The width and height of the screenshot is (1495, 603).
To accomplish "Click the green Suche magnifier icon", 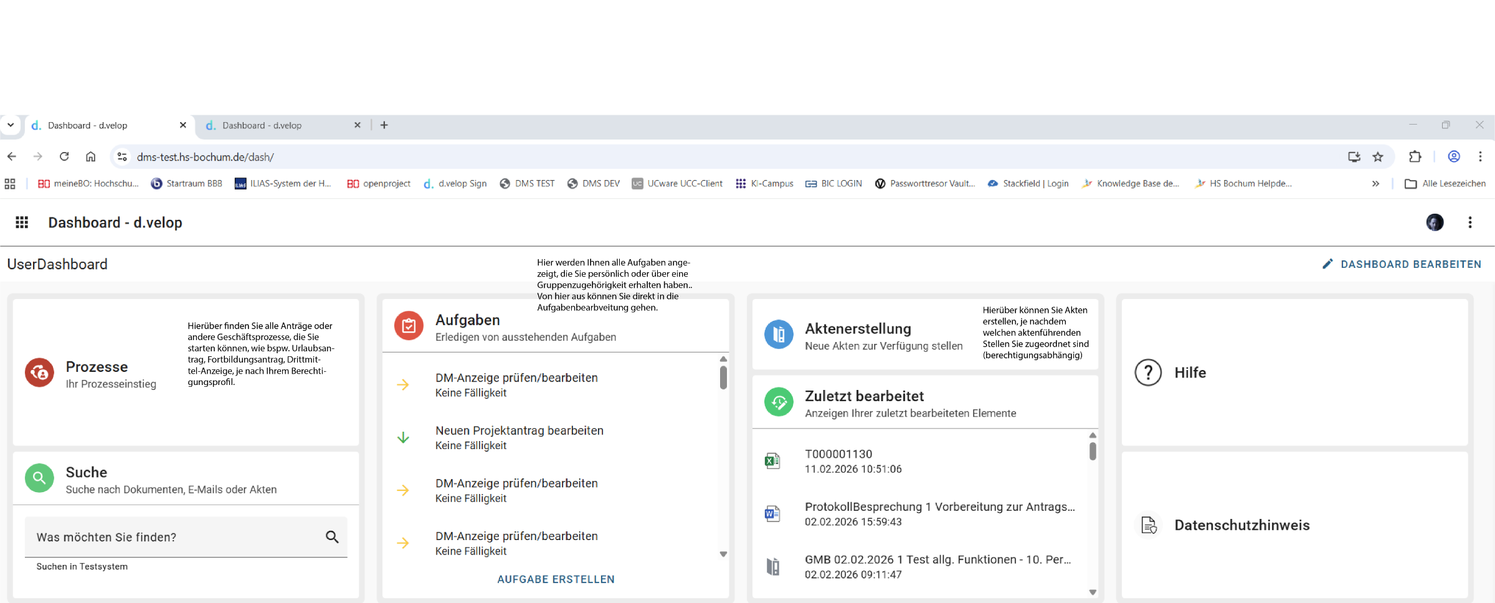I will [x=39, y=478].
